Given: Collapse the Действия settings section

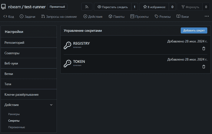Looking at the screenshot, I should [51, 105].
